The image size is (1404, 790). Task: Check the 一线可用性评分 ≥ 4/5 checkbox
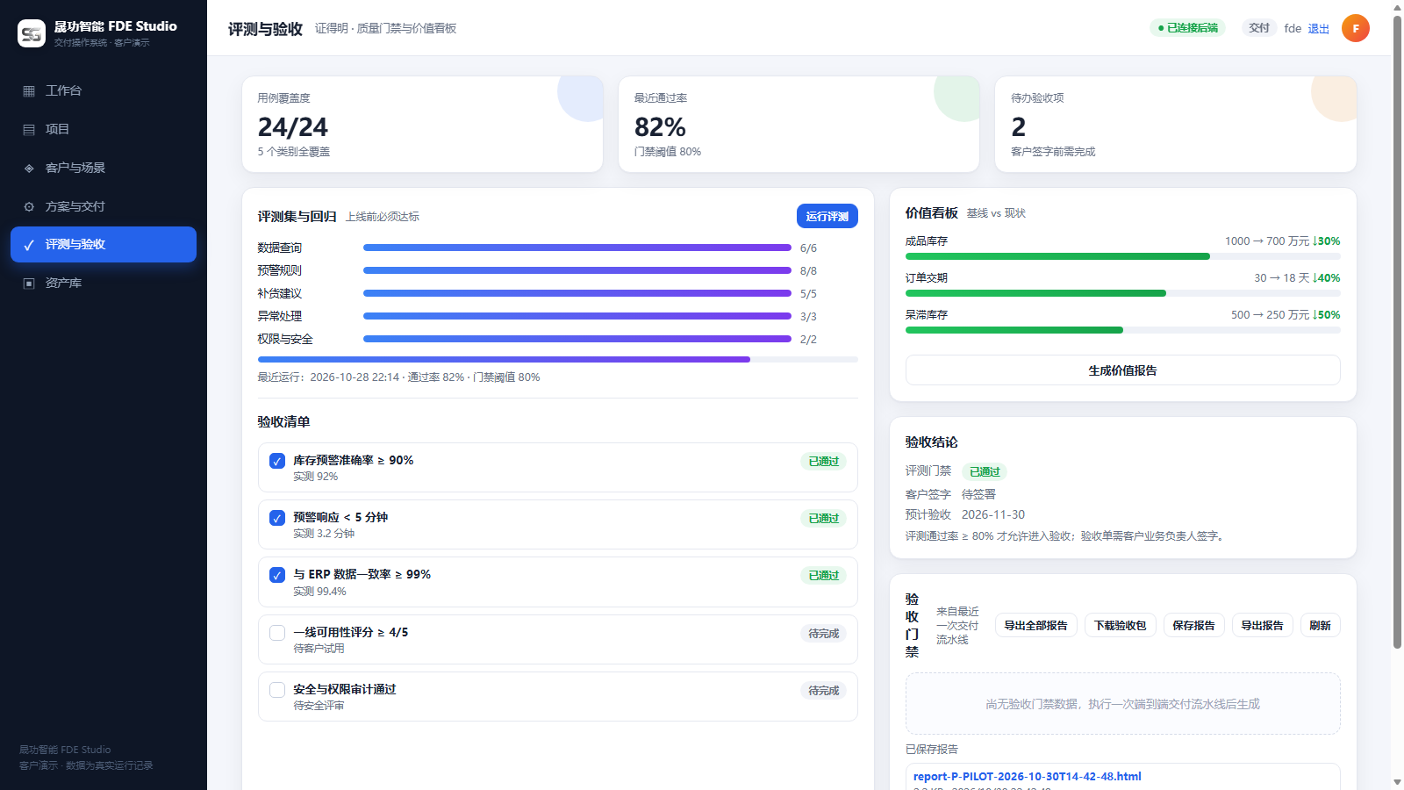point(277,633)
